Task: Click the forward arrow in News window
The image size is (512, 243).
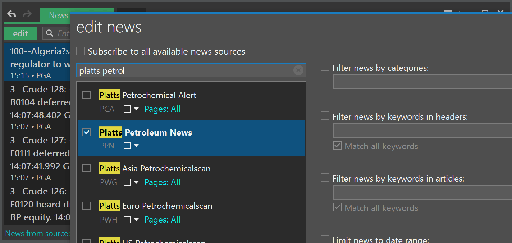Action: 27,14
